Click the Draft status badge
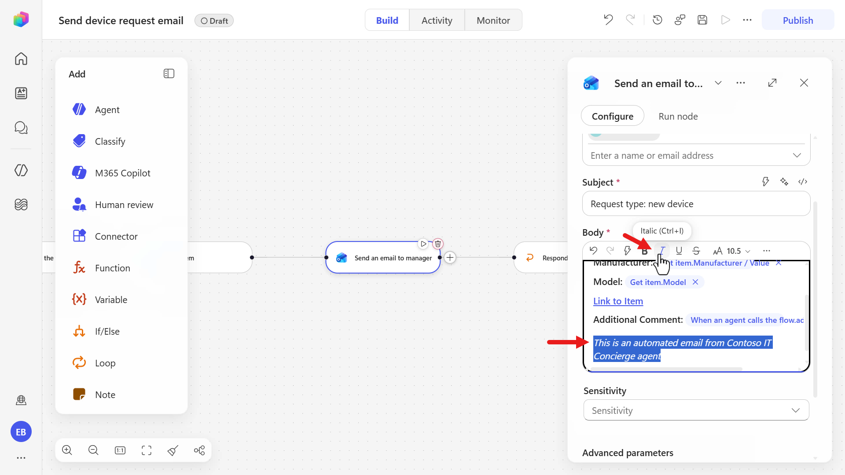 tap(214, 21)
